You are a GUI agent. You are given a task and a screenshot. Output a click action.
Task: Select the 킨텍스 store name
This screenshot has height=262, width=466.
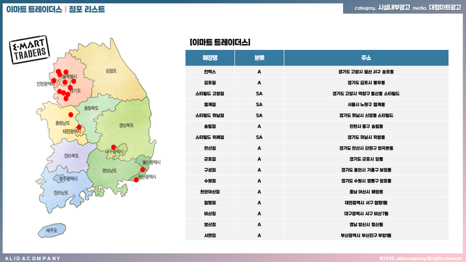[210, 72]
